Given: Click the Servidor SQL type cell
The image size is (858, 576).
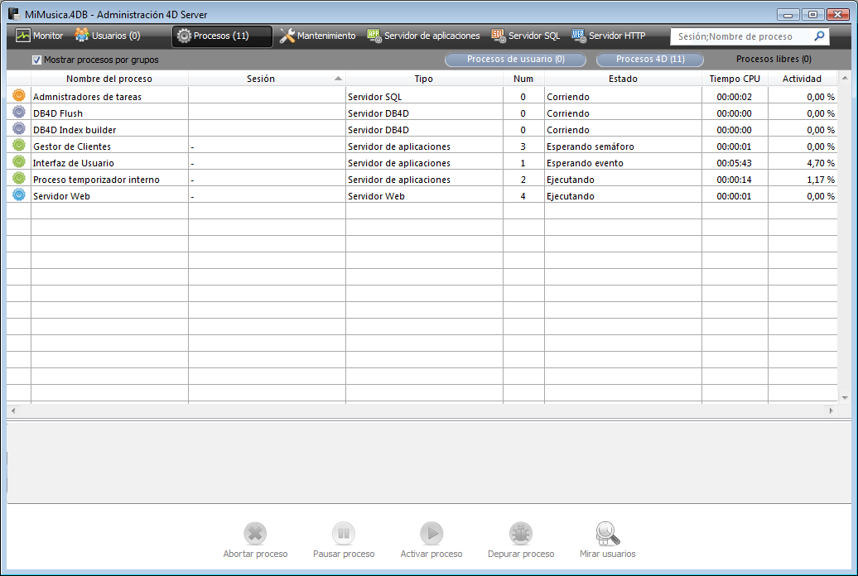Looking at the screenshot, I should coord(424,97).
